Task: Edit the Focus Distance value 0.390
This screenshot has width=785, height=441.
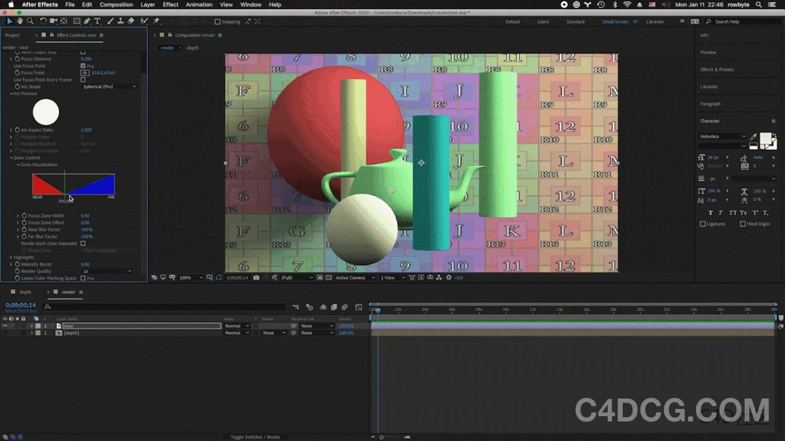Action: pos(86,58)
